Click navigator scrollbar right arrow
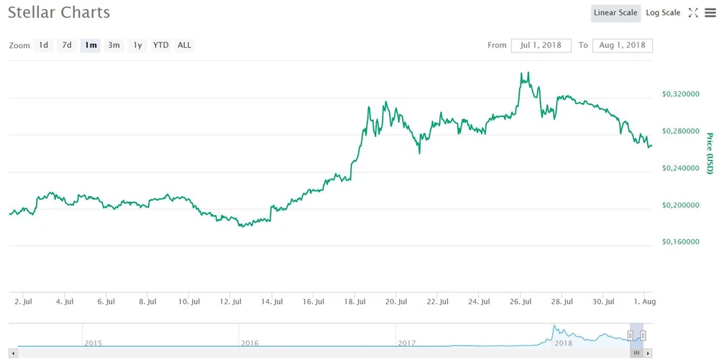The image size is (719, 364). click(648, 353)
